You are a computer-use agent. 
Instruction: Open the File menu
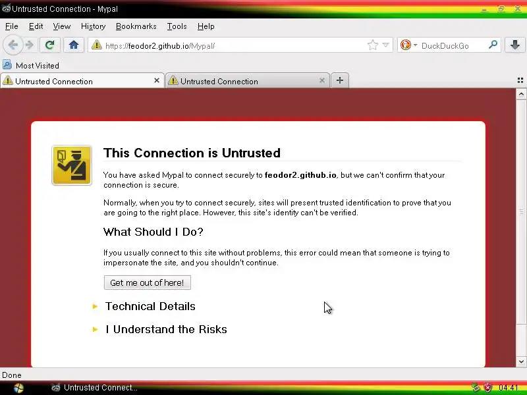(x=11, y=26)
